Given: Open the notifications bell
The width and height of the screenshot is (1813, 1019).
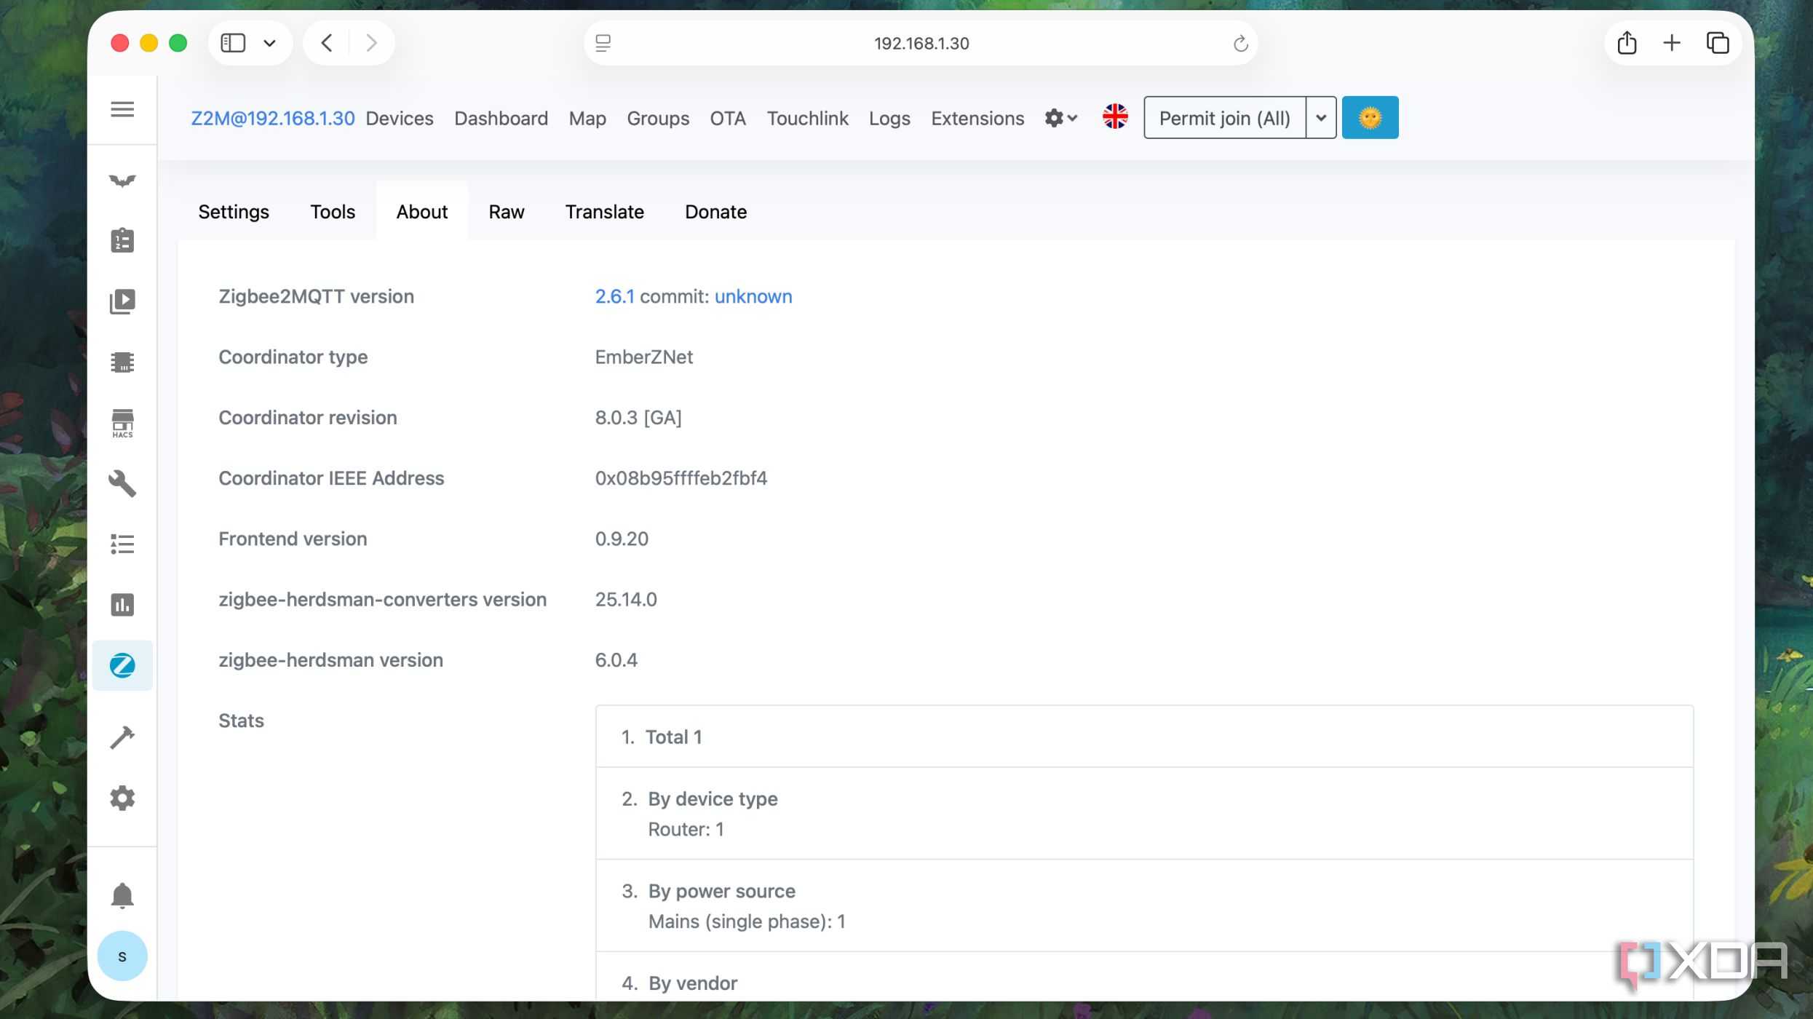Looking at the screenshot, I should pos(122,895).
